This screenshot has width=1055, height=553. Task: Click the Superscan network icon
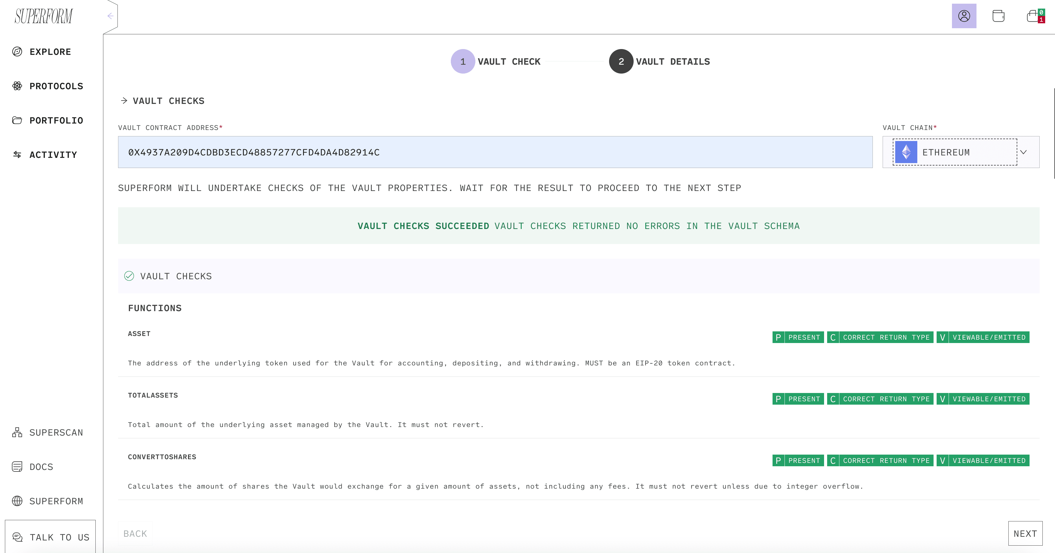(x=17, y=432)
